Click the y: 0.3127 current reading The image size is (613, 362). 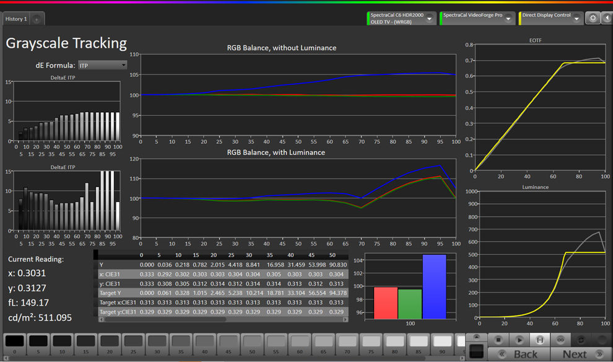click(x=27, y=288)
